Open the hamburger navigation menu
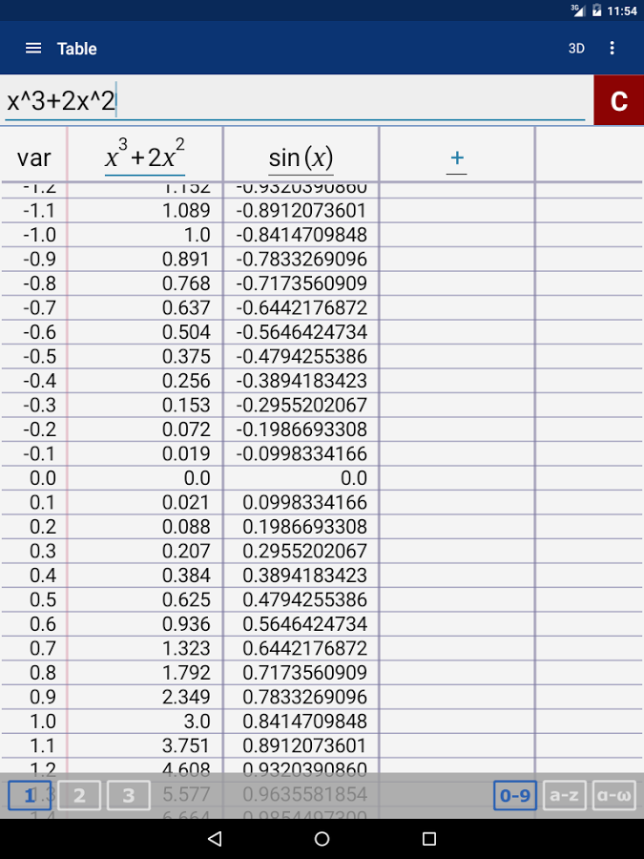The width and height of the screenshot is (644, 859). [x=33, y=49]
